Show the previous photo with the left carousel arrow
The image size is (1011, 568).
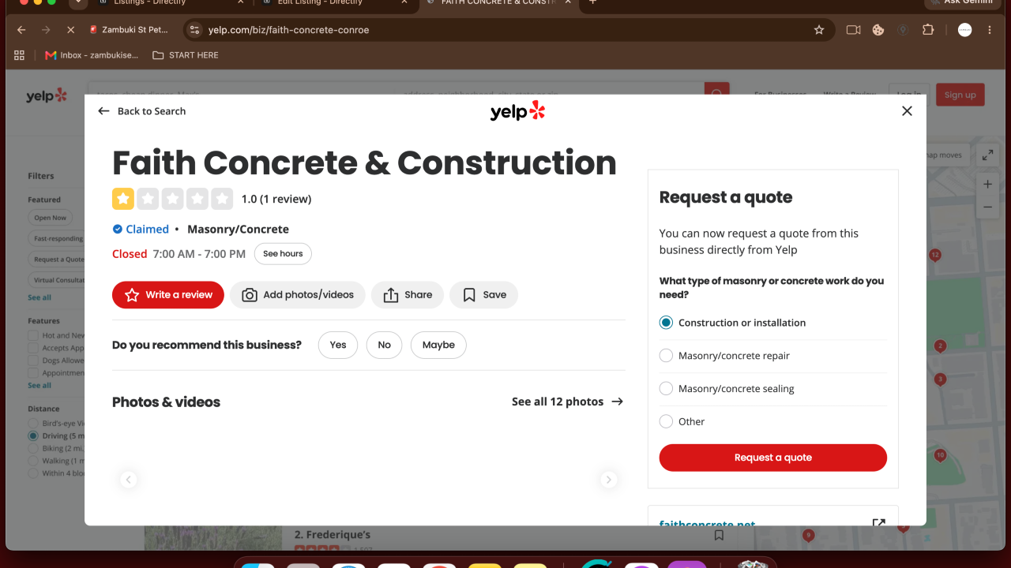pos(129,479)
